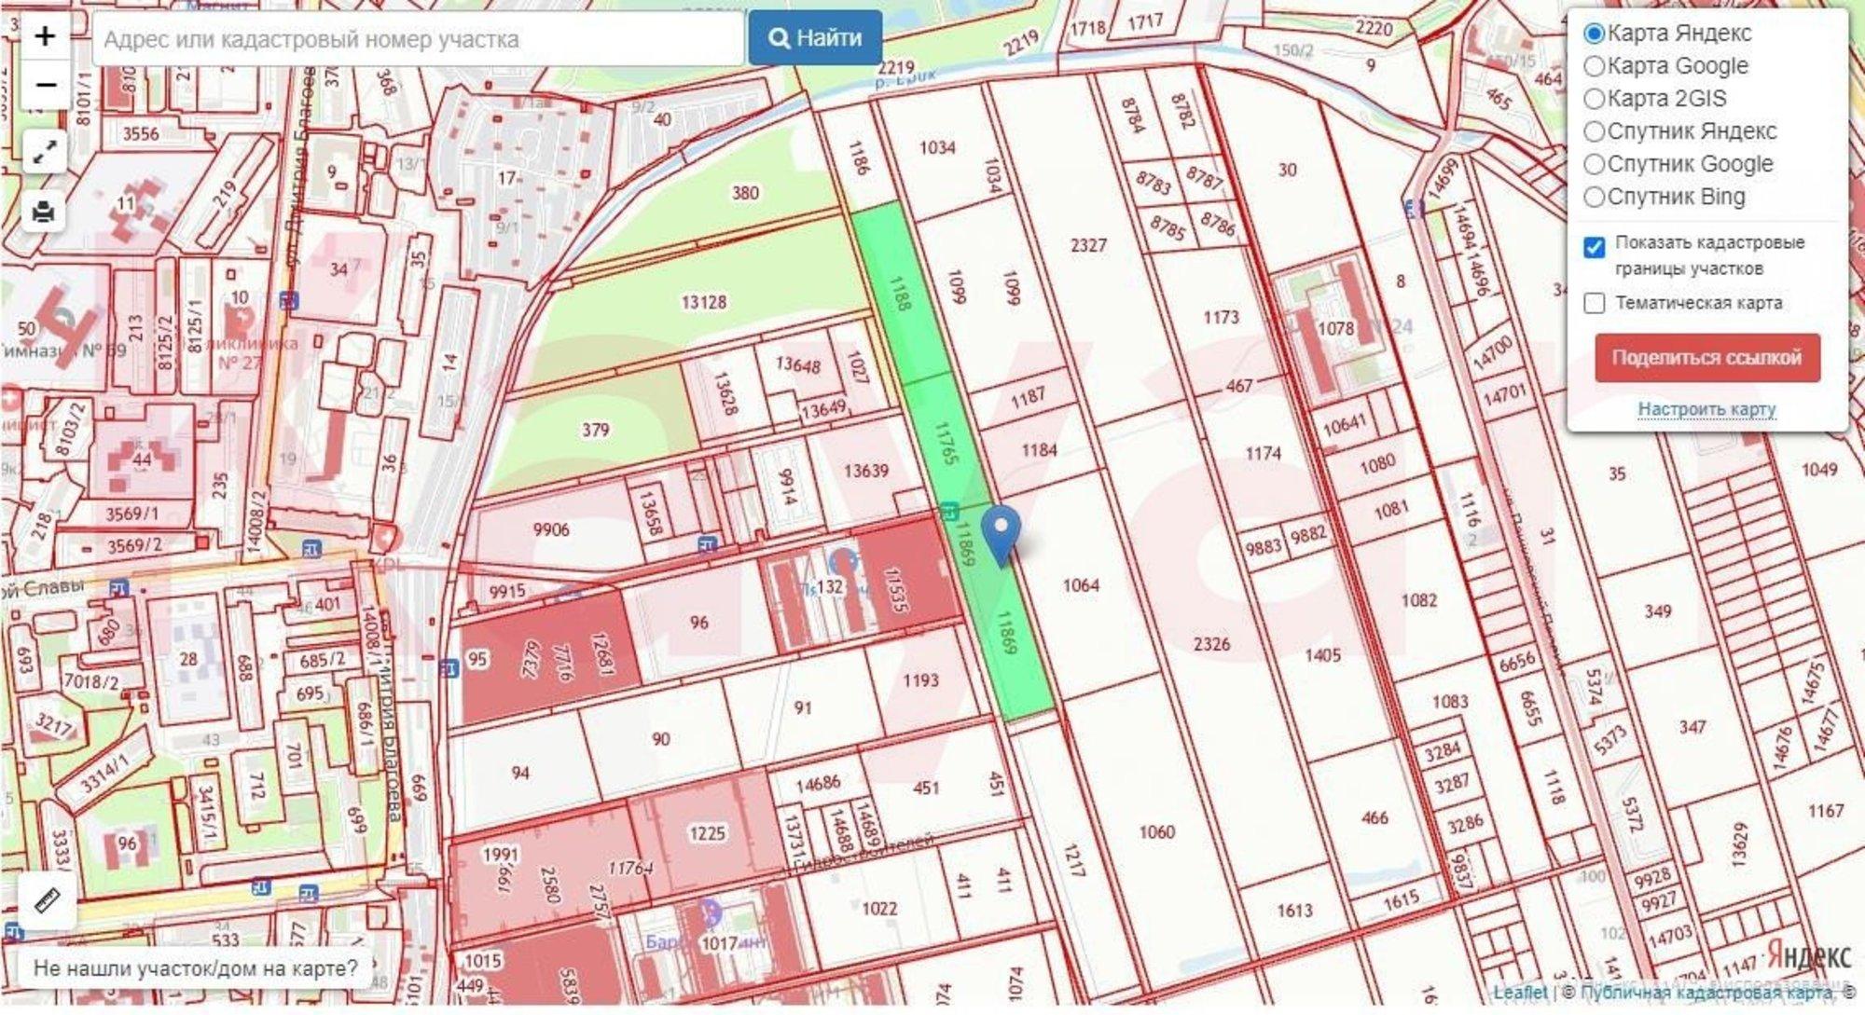Zoom in with the plus button
The height and width of the screenshot is (1015, 1865).
click(x=45, y=36)
